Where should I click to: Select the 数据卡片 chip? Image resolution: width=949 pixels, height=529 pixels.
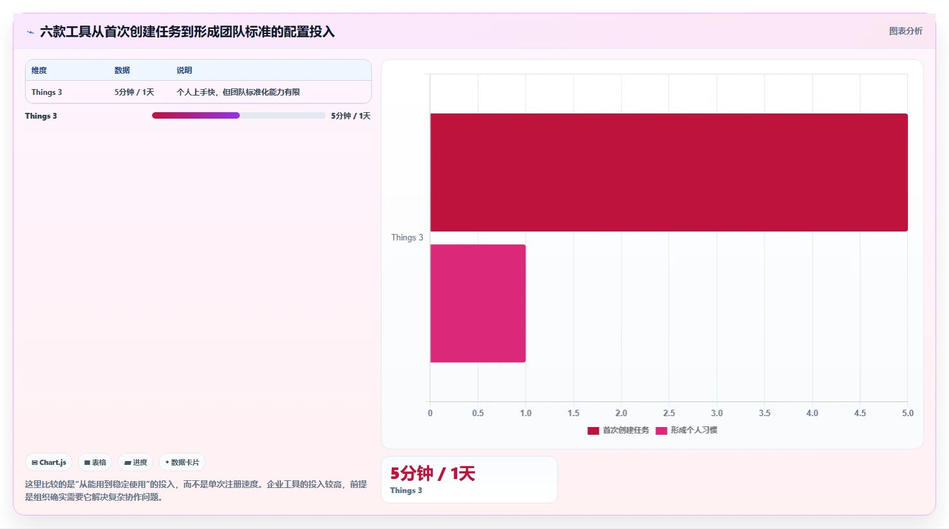pyautogui.click(x=182, y=462)
